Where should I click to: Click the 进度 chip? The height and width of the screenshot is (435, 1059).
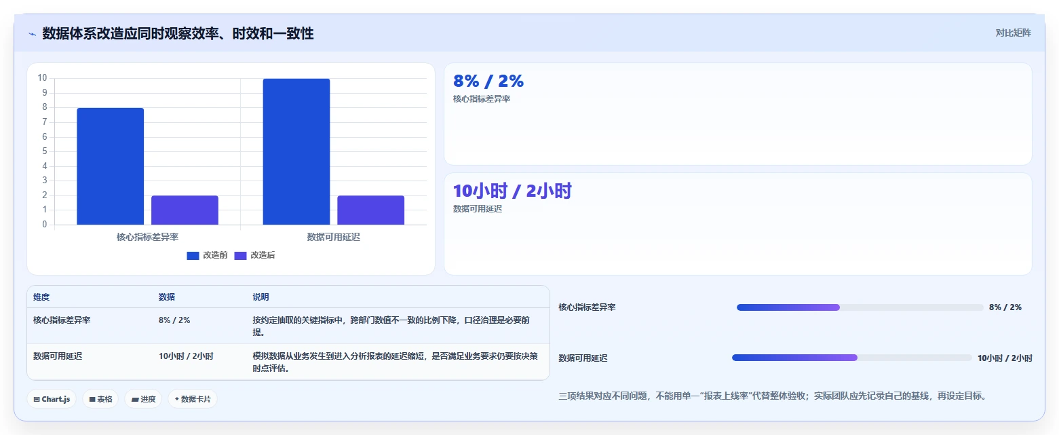[143, 399]
